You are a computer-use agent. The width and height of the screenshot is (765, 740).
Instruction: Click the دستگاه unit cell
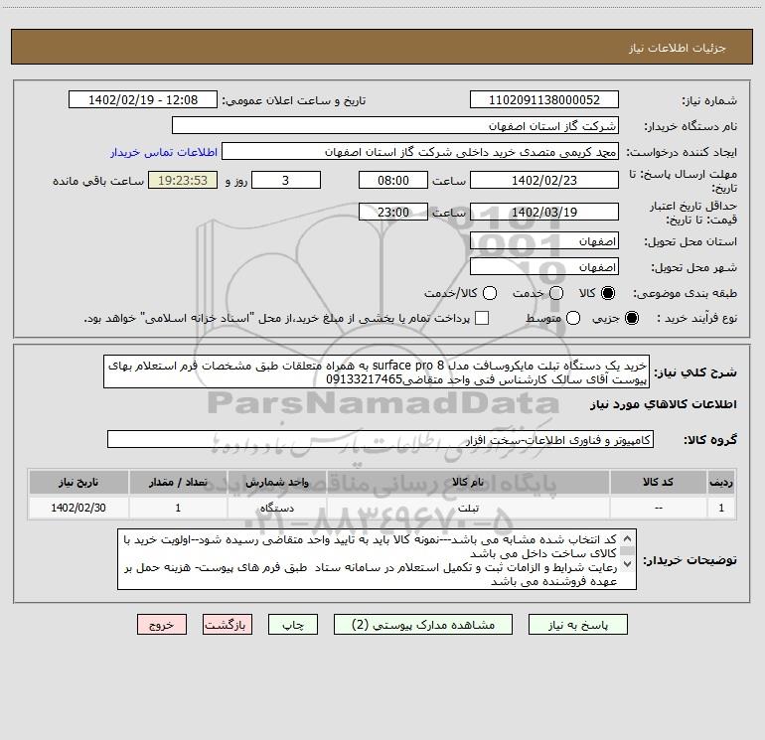[x=276, y=508]
